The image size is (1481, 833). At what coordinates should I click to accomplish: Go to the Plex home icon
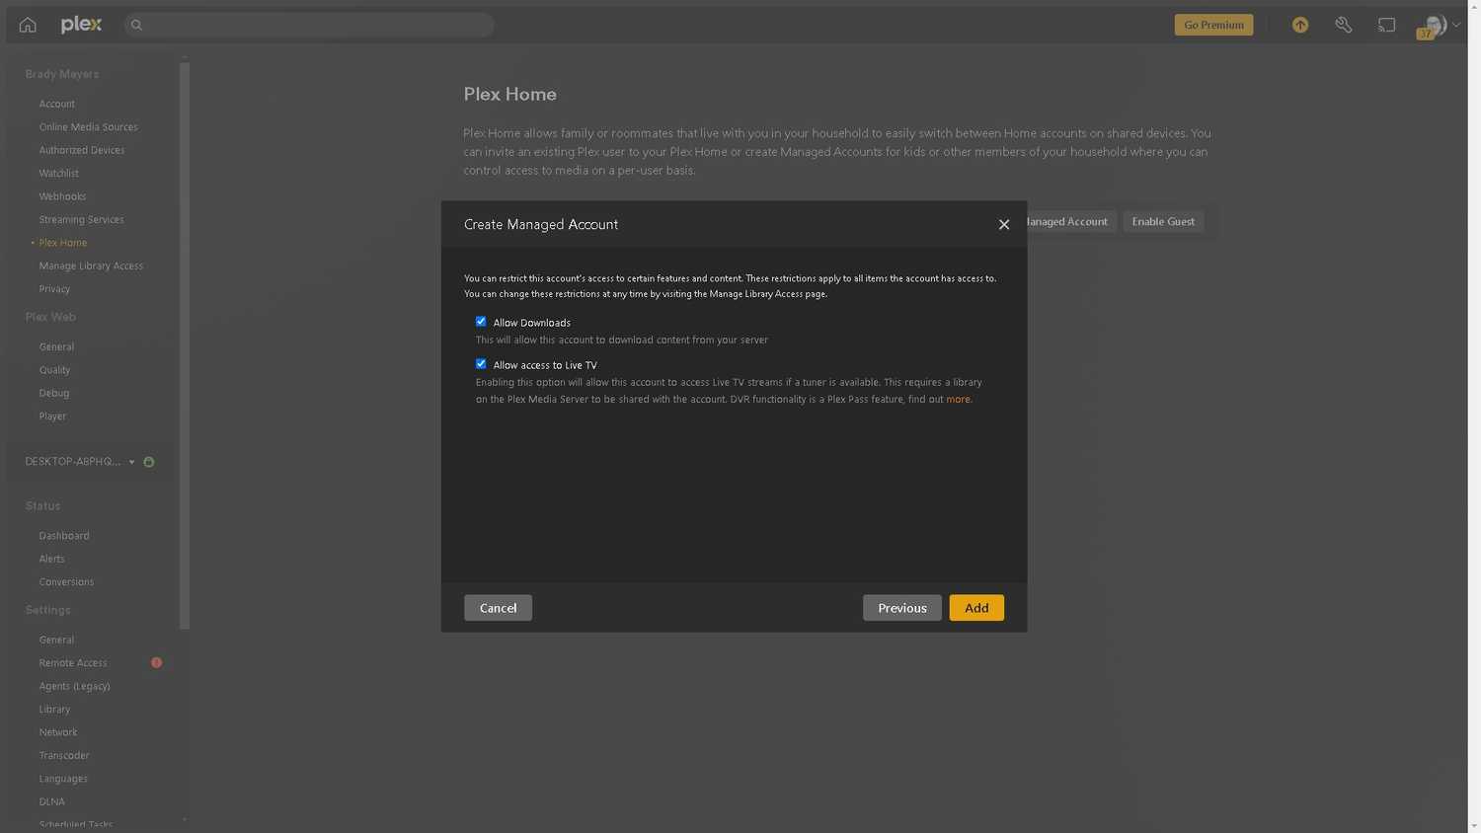[x=28, y=25]
